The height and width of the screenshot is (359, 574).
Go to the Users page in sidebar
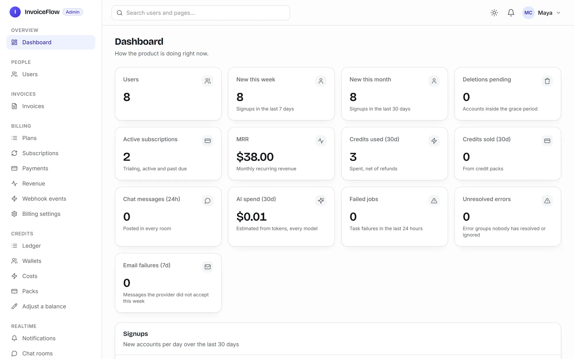(51, 74)
